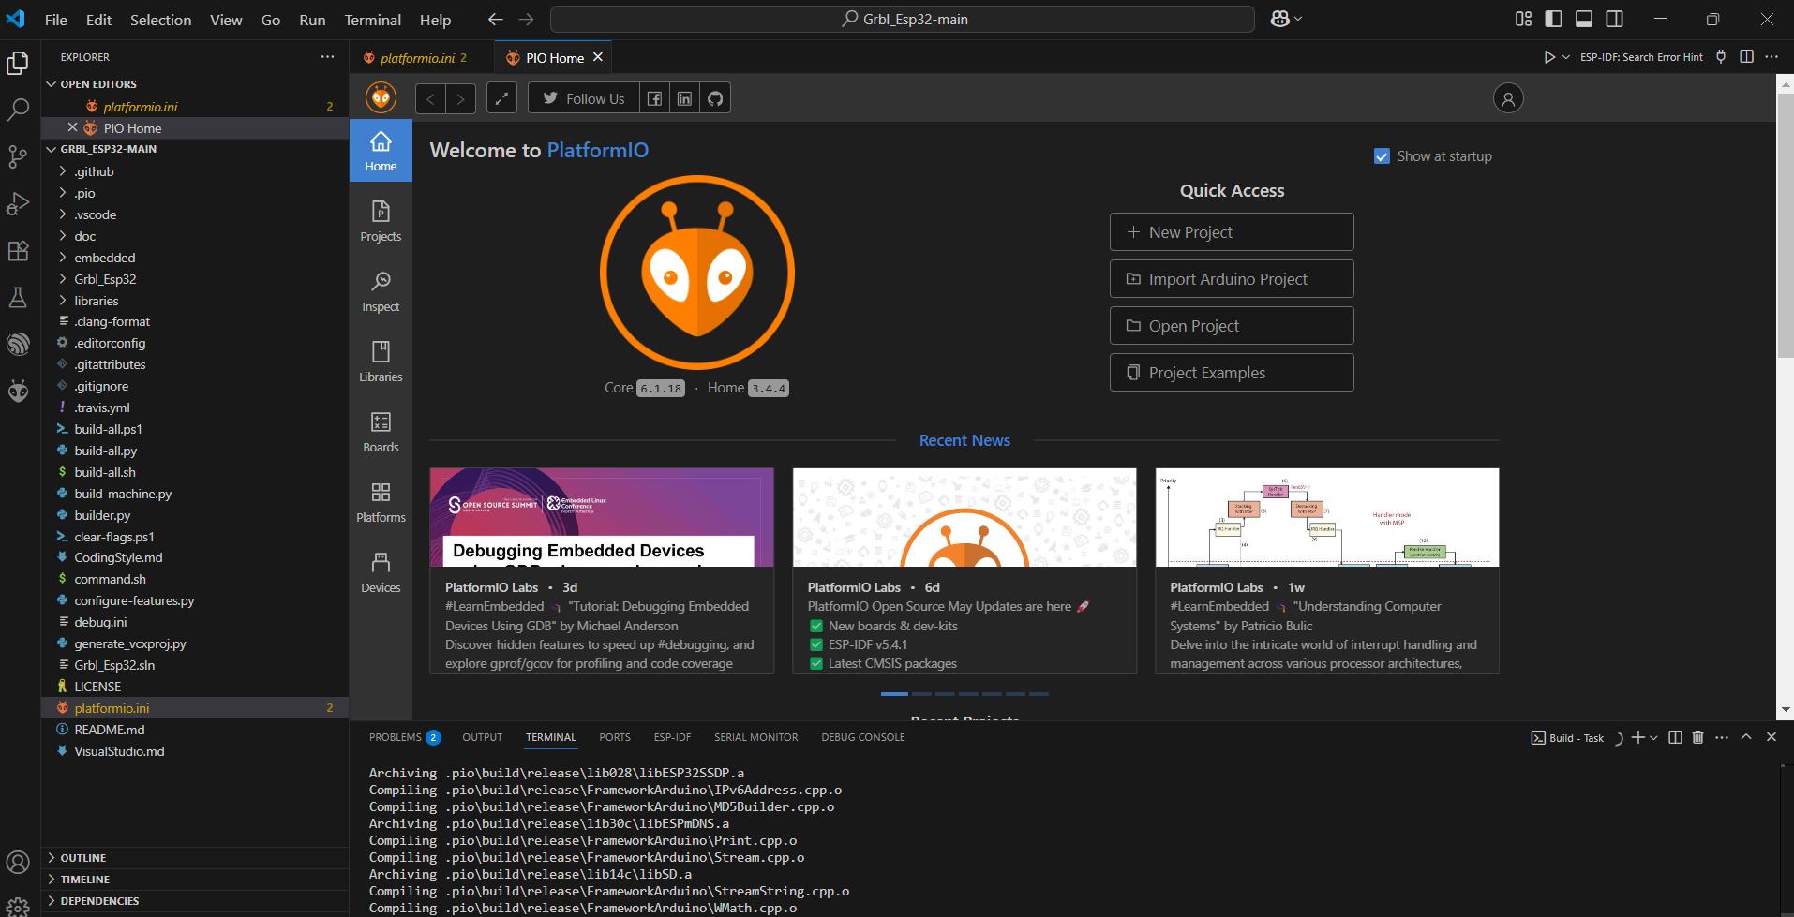Toggle bottom panel visibility
This screenshot has width=1794, height=917.
click(1583, 19)
